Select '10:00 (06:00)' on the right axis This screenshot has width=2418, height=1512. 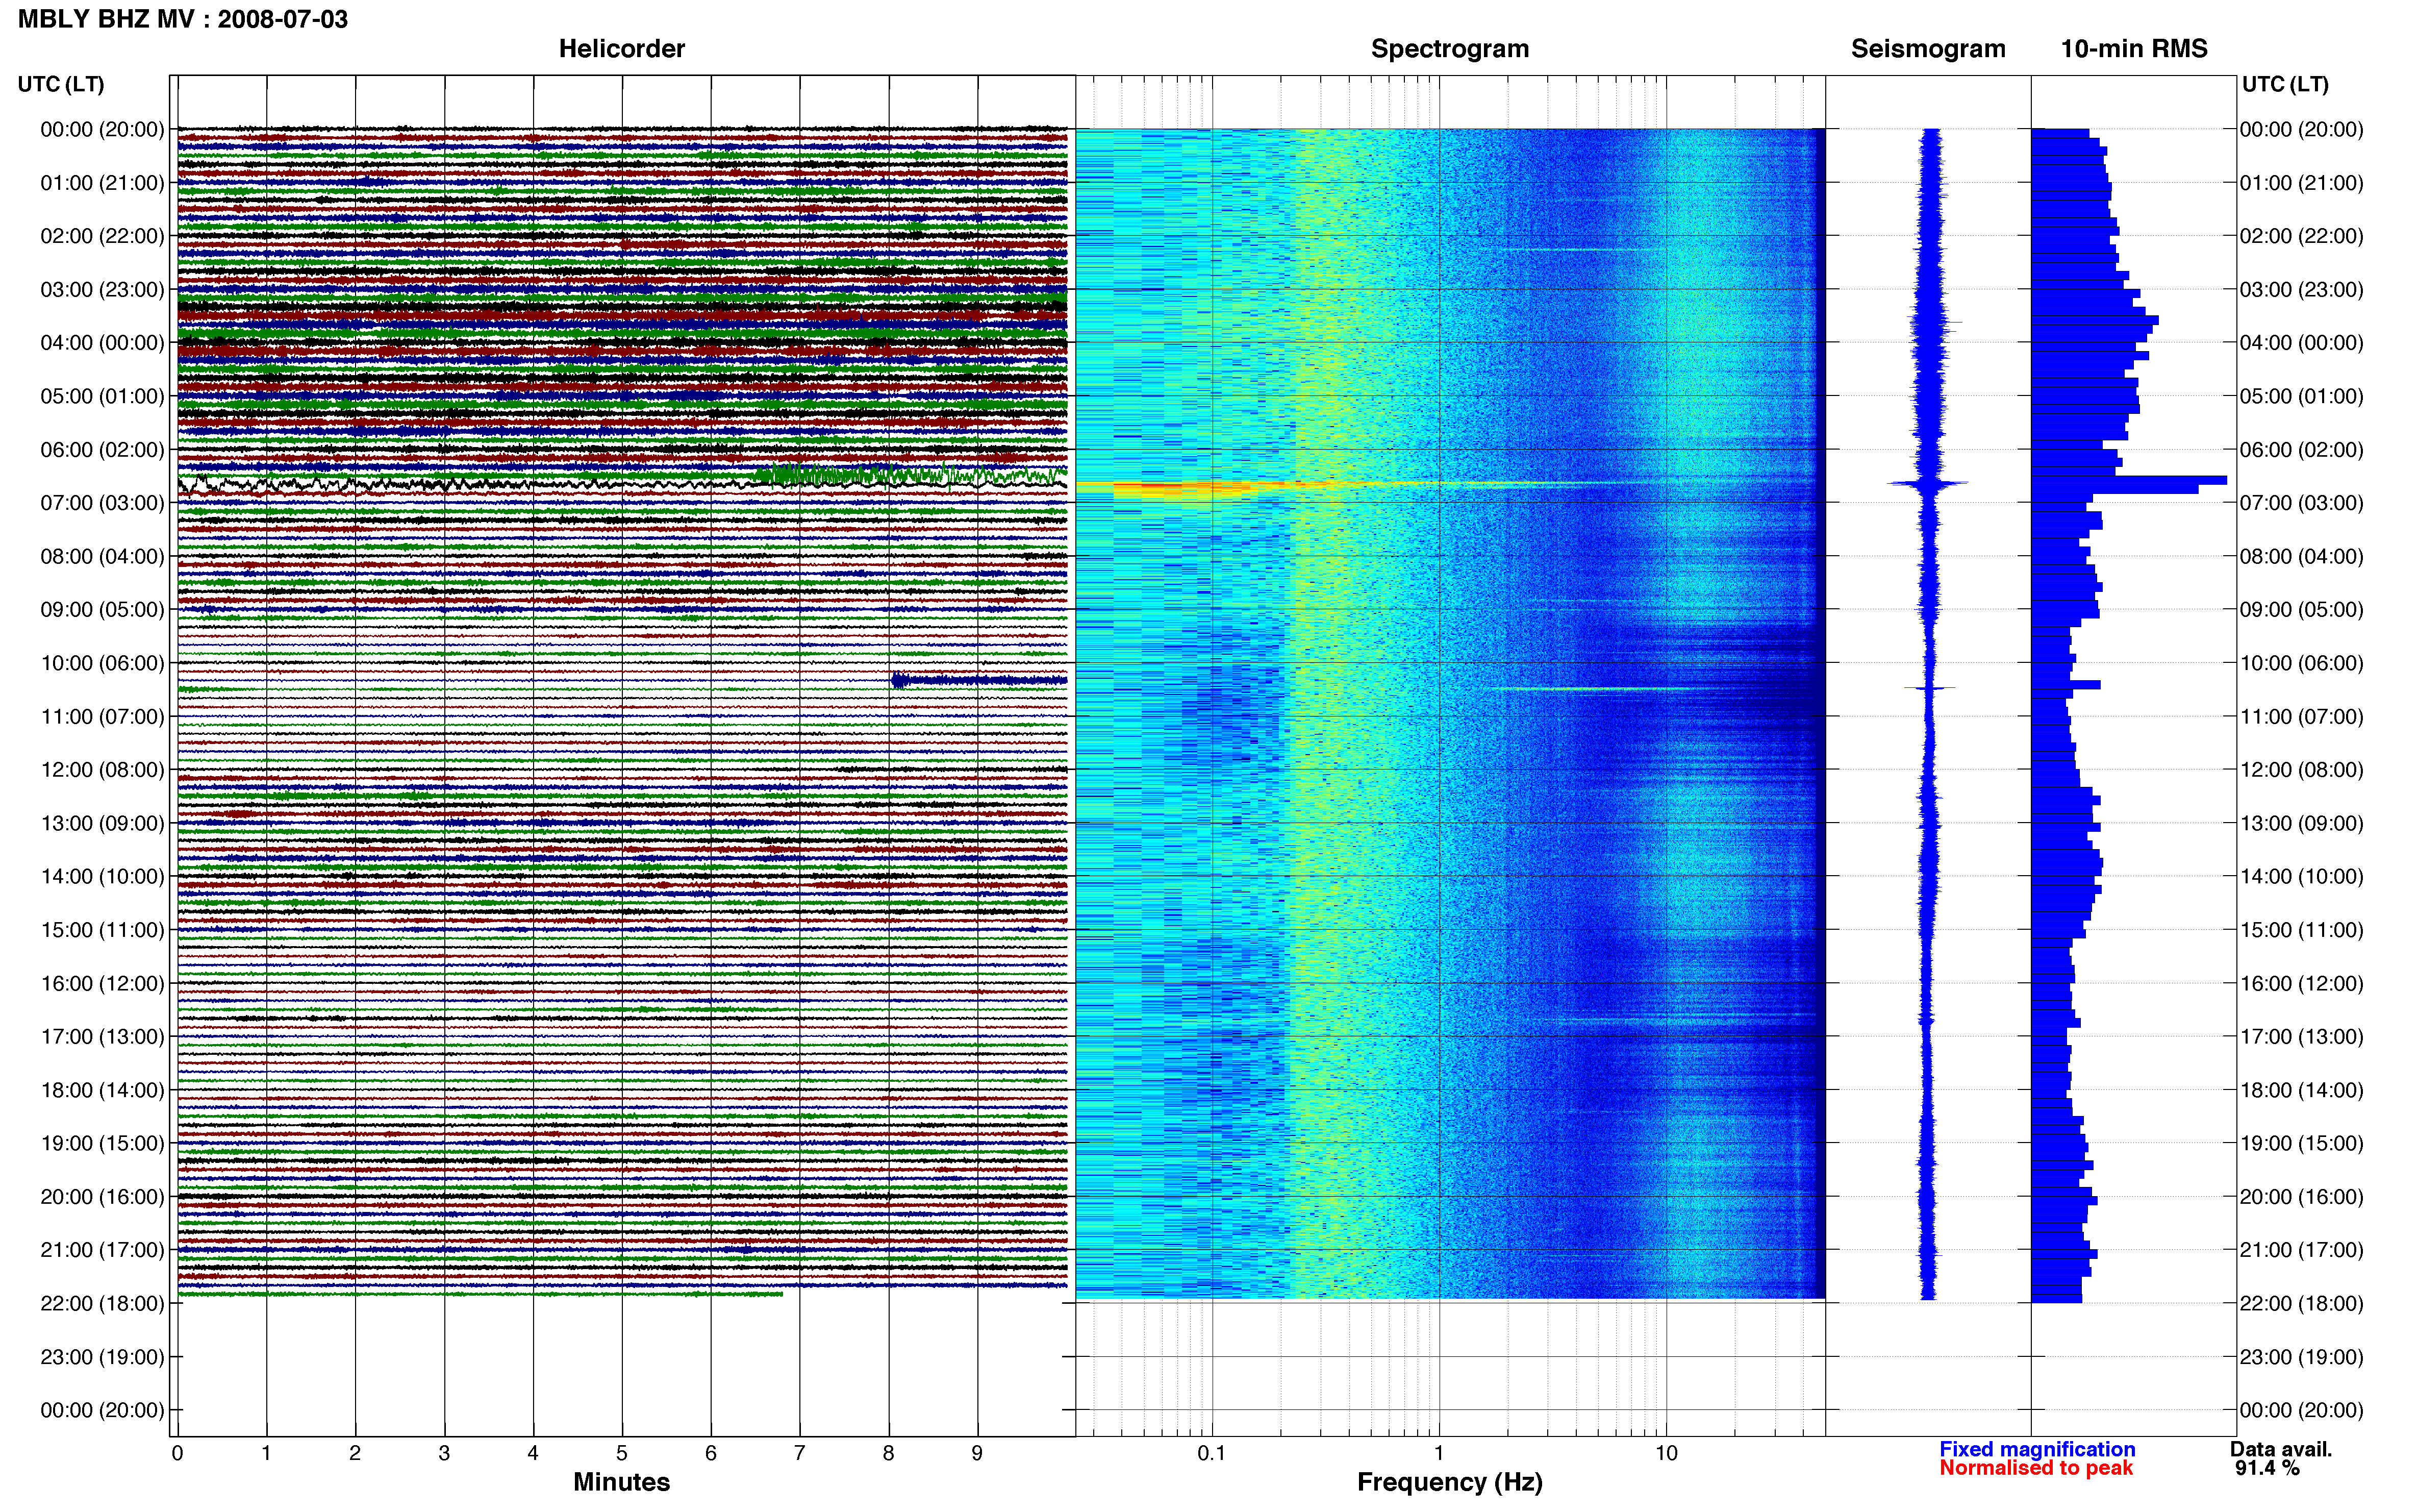(x=2301, y=663)
